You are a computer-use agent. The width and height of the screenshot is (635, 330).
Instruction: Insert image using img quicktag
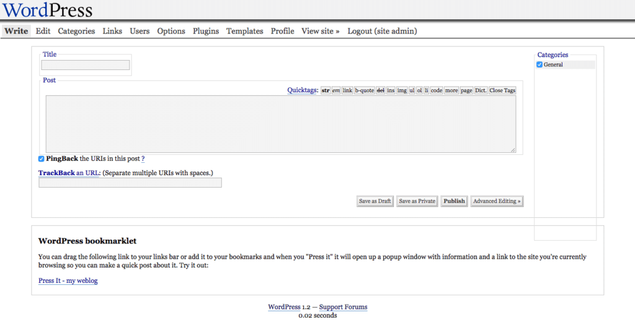(402, 90)
